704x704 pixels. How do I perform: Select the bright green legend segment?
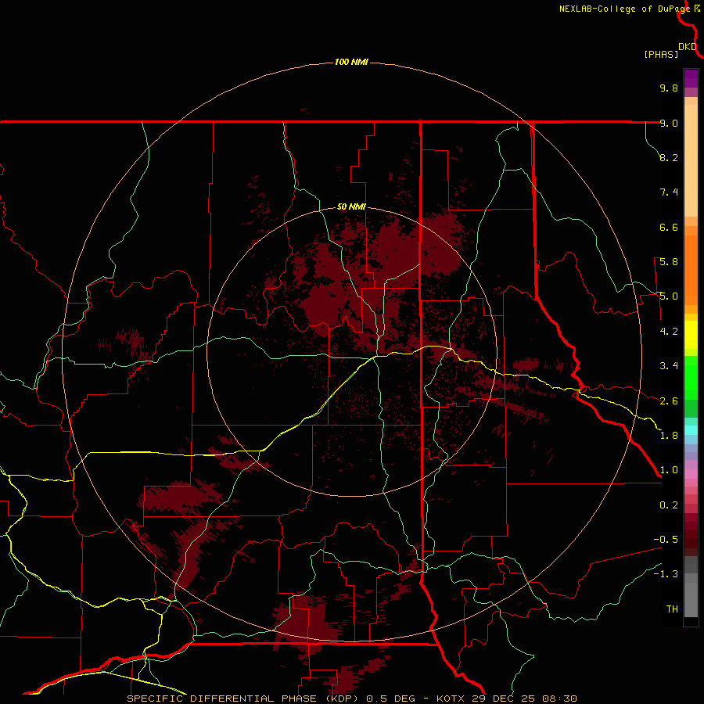point(691,378)
